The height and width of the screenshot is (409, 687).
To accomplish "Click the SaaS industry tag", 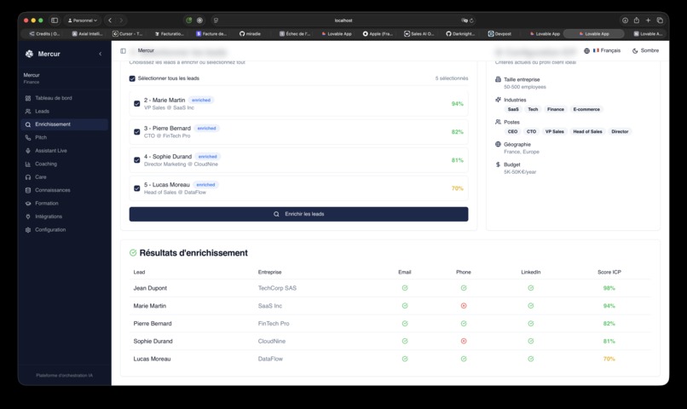I will click(x=513, y=109).
